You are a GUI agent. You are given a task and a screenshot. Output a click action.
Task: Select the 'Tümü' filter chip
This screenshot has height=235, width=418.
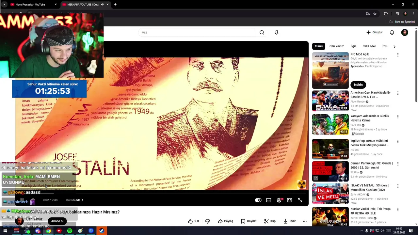[319, 46]
